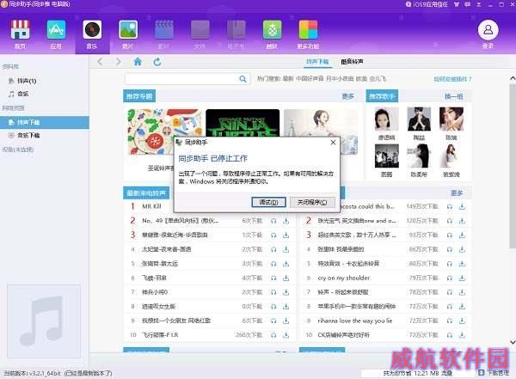Refresh the page with the reload icon

coord(157,62)
